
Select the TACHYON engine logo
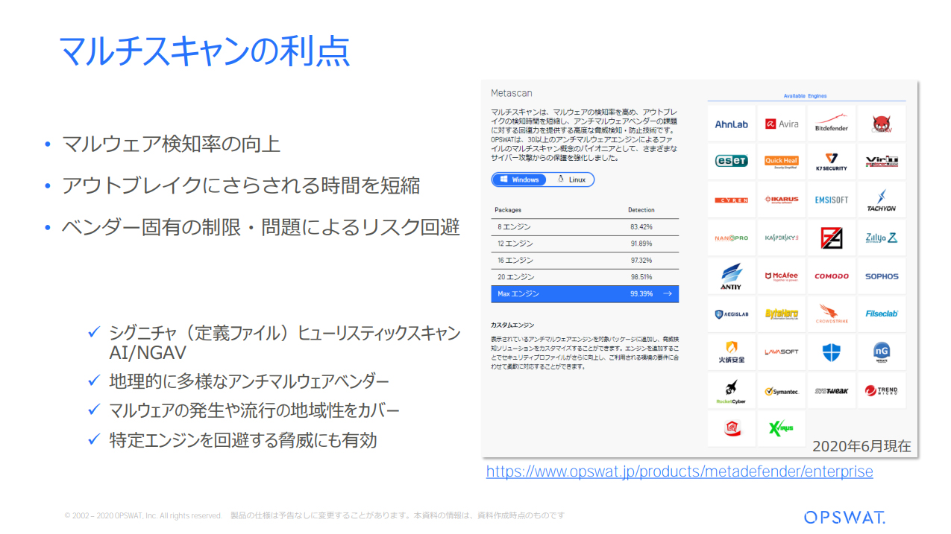[x=882, y=200]
